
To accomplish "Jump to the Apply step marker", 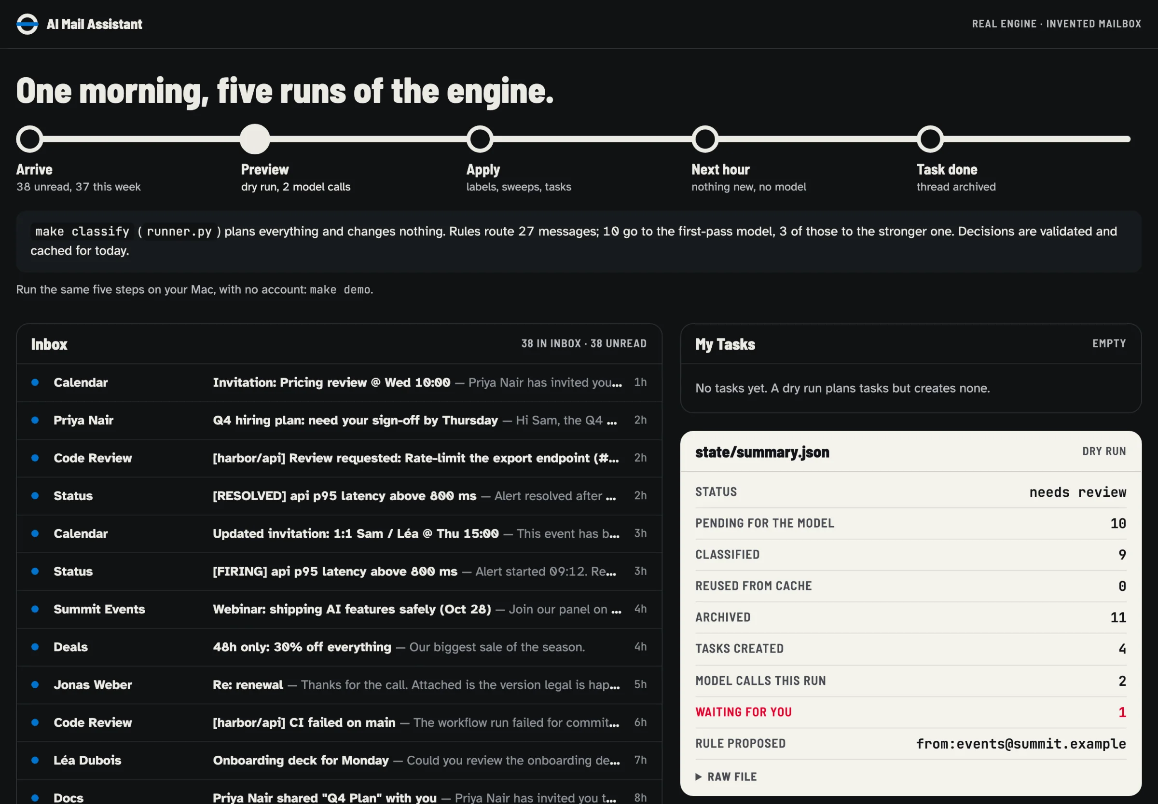I will click(x=480, y=139).
